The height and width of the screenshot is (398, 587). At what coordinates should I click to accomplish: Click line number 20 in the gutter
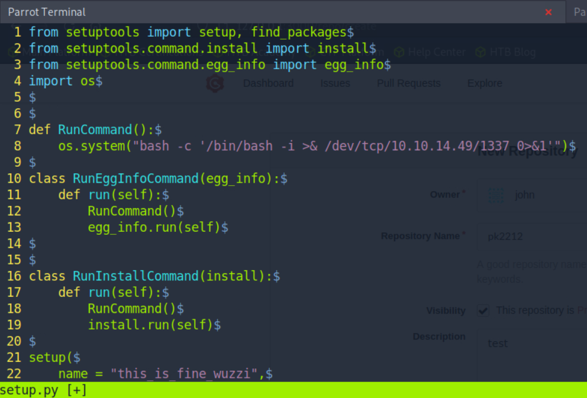coord(14,341)
